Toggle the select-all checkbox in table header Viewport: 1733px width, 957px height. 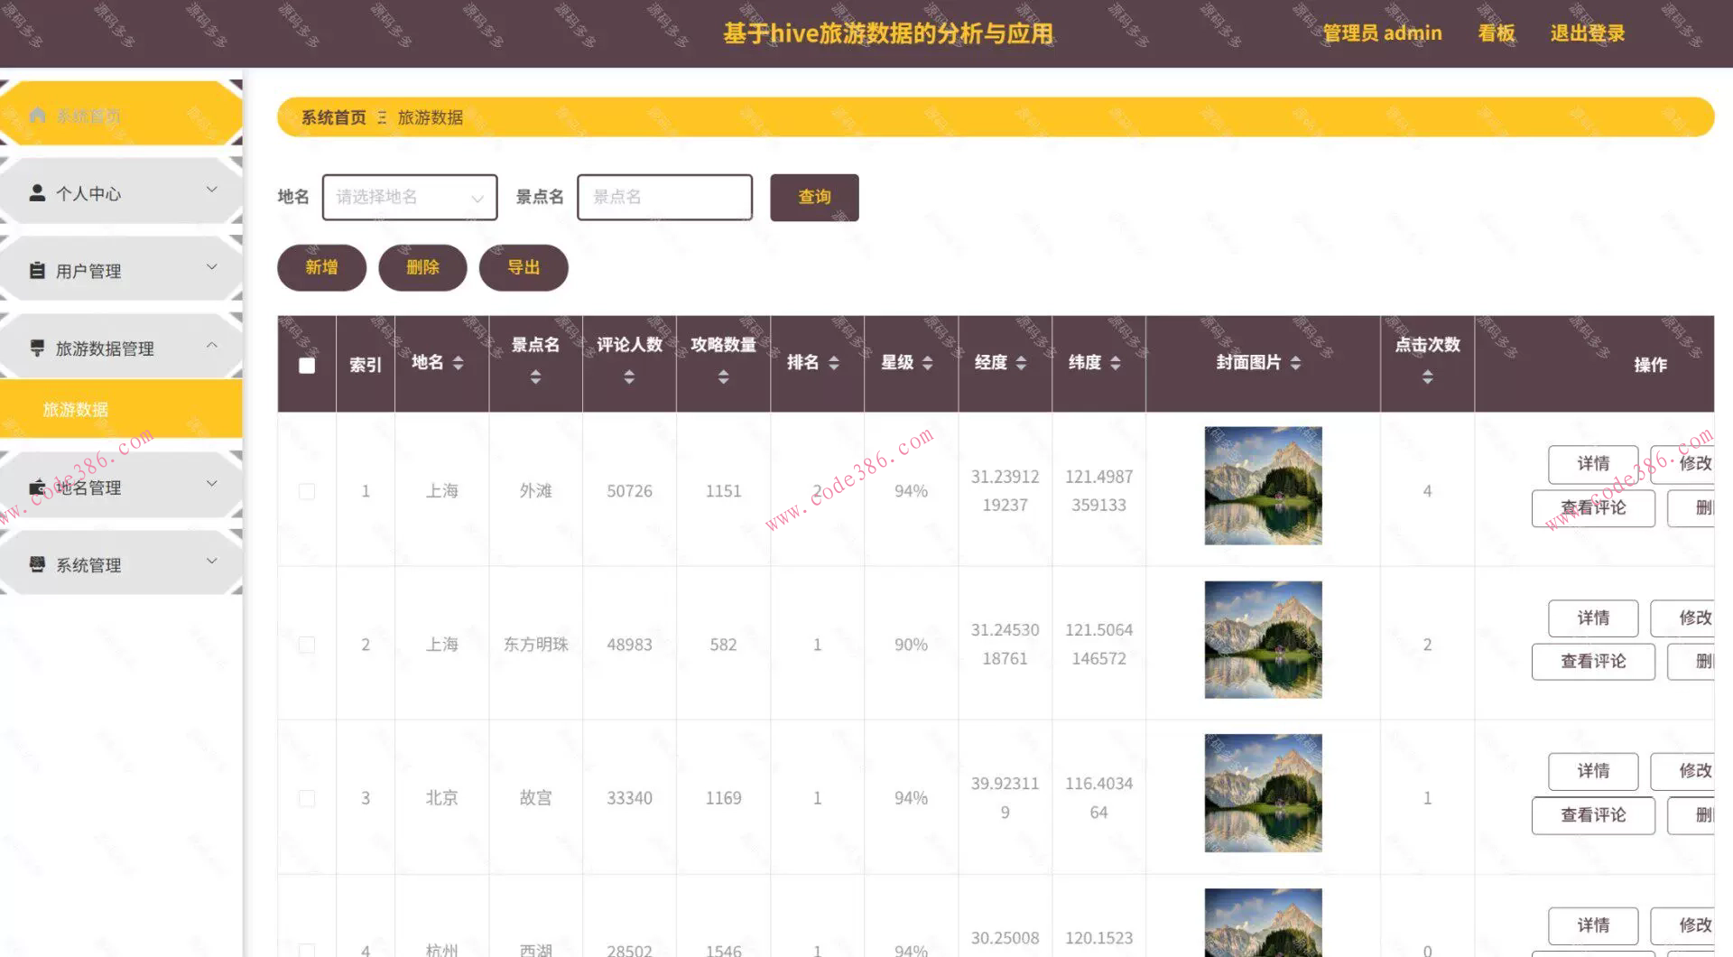point(306,364)
